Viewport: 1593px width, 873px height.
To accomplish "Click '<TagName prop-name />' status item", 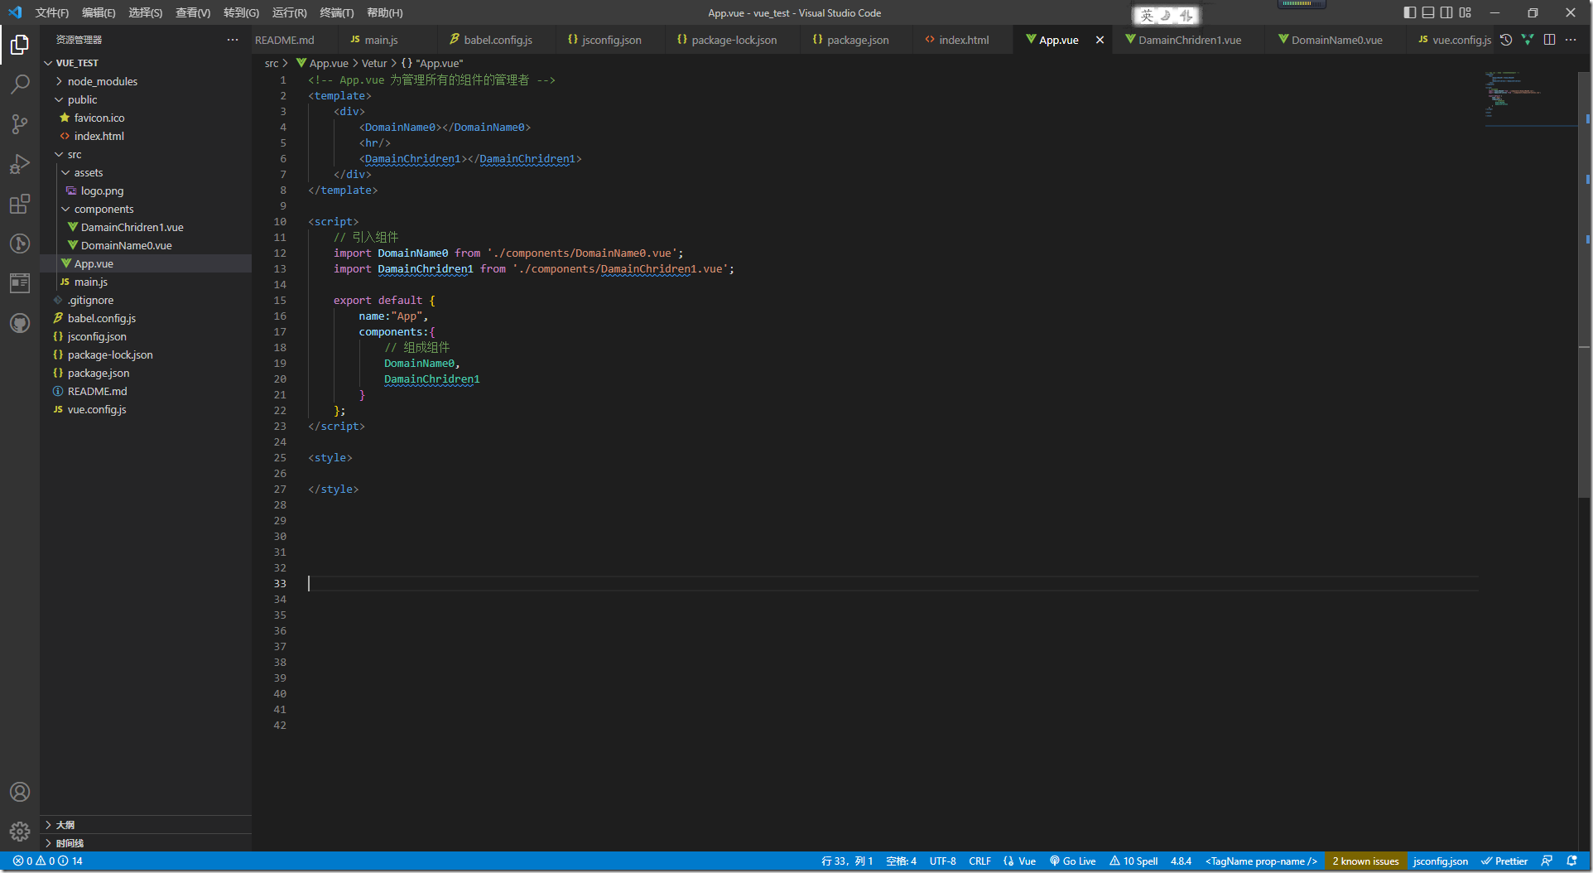I will (1261, 861).
